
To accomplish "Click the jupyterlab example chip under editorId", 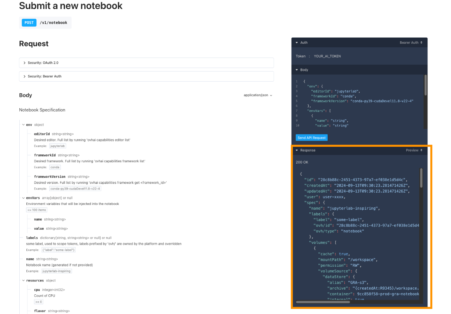I will pyautogui.click(x=57, y=146).
